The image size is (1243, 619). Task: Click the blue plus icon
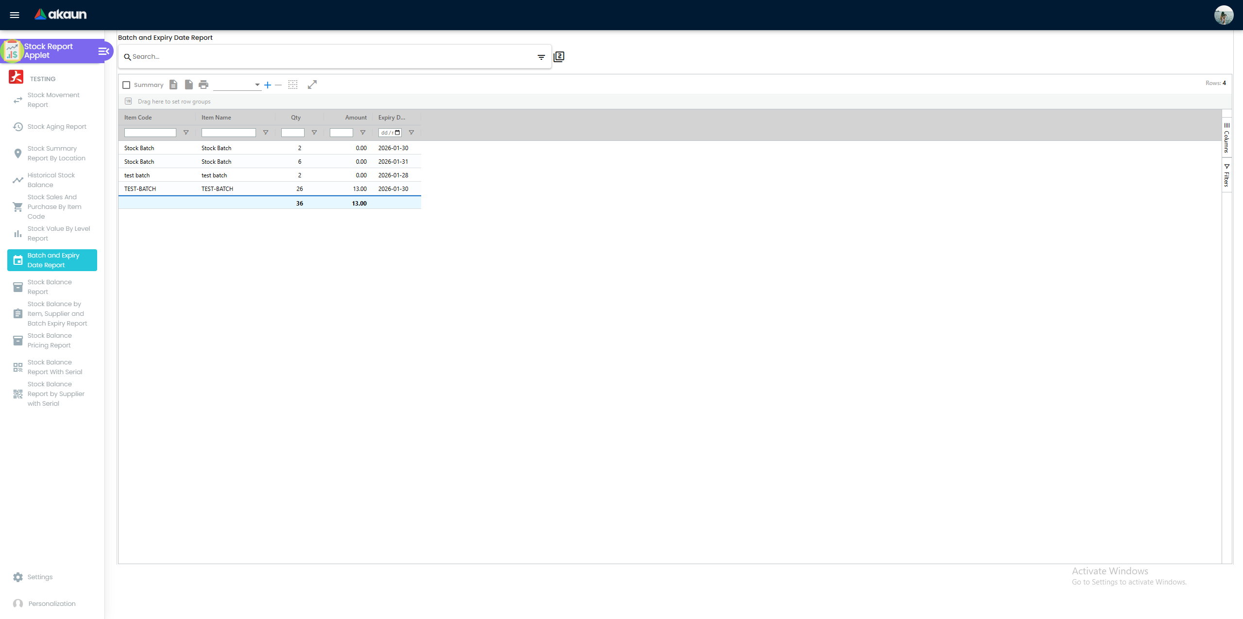[x=268, y=85]
